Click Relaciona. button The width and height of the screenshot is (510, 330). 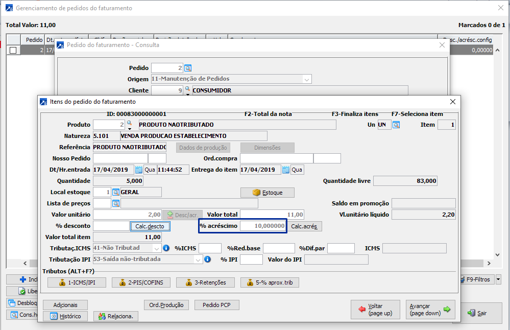[x=116, y=316]
